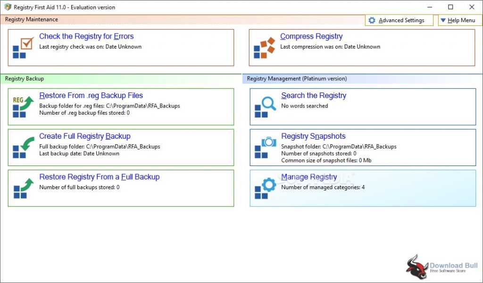Click the Registry First Aid title bar app icon
Viewport: 483px width, 283px height.
point(8,7)
